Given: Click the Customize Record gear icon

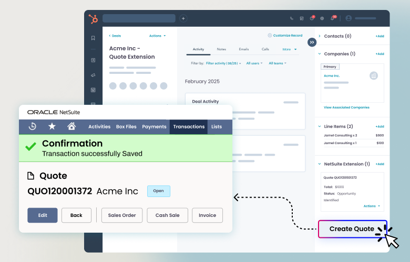Looking at the screenshot, I should pyautogui.click(x=270, y=35).
